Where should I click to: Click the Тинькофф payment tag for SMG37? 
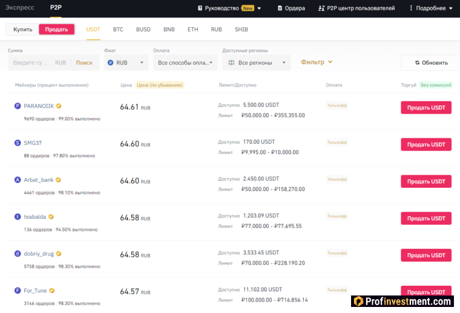(337, 142)
